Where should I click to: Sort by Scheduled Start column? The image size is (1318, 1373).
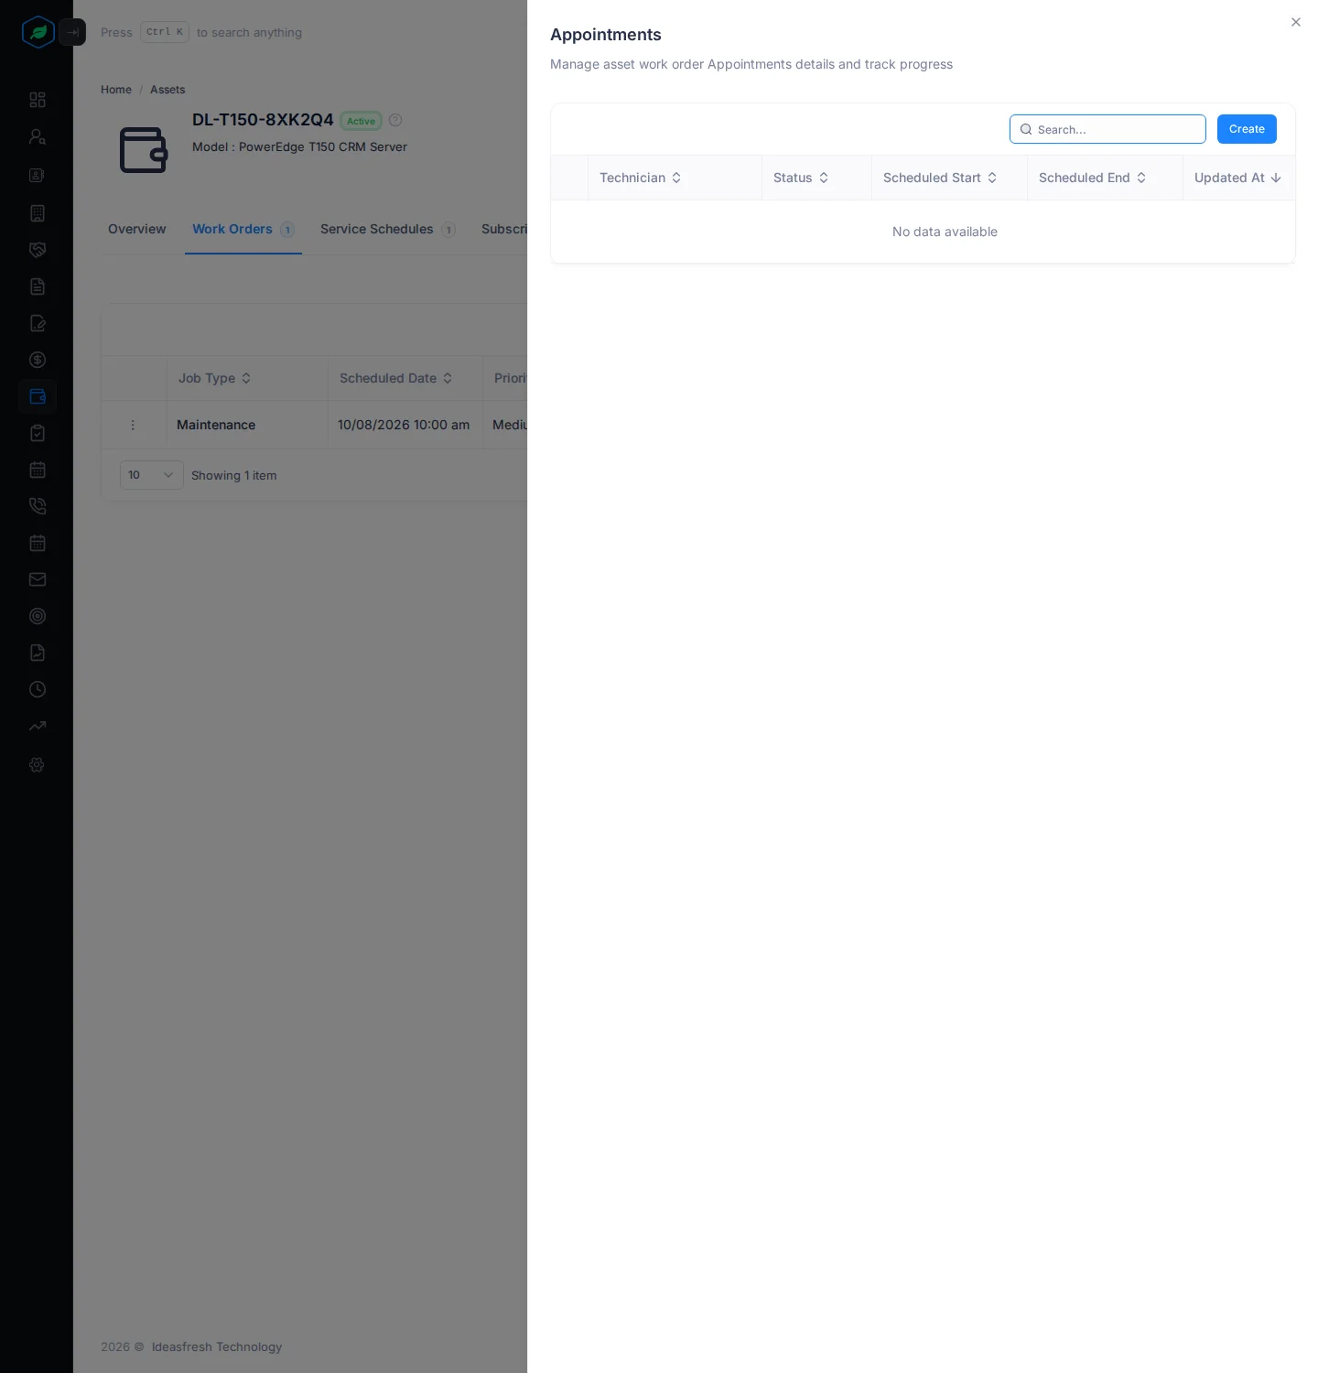pyautogui.click(x=940, y=178)
